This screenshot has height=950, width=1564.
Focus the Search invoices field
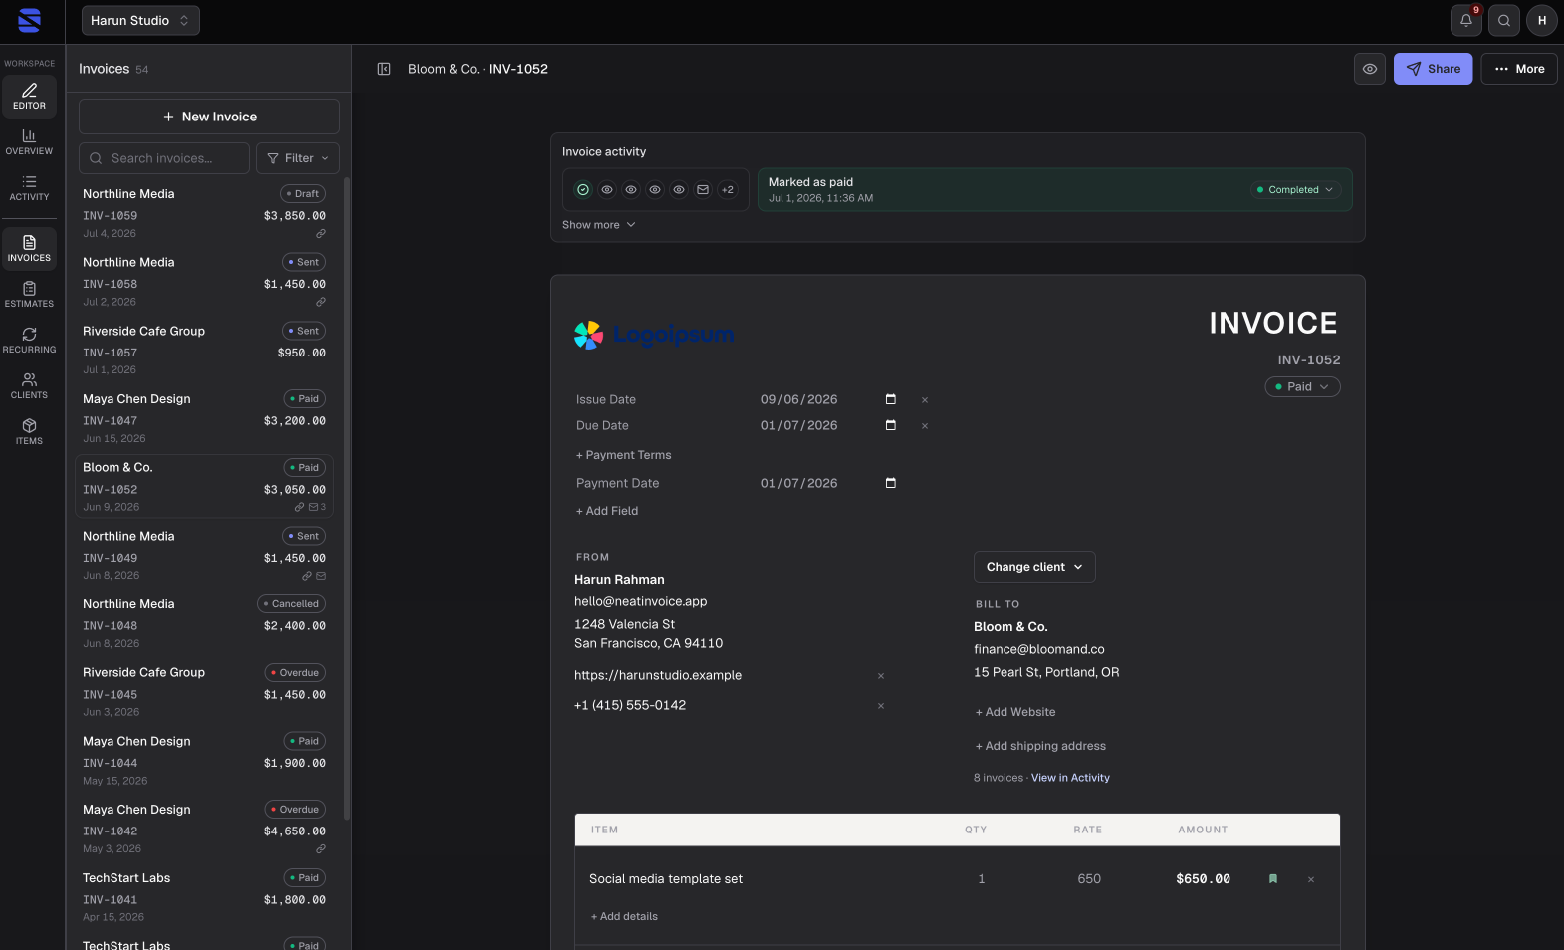164,158
